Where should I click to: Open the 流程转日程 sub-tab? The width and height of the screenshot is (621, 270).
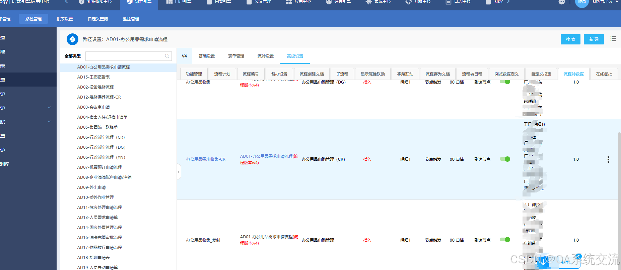(472, 74)
